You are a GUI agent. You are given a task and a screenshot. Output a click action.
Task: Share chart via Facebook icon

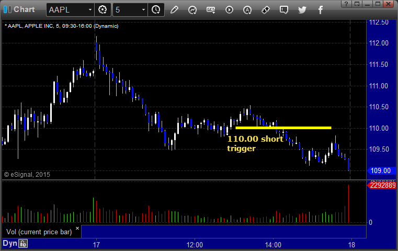click(x=320, y=10)
